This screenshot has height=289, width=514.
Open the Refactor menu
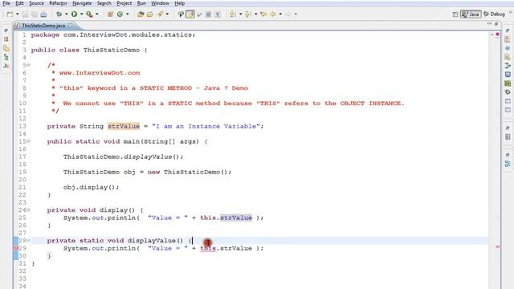[58, 3]
